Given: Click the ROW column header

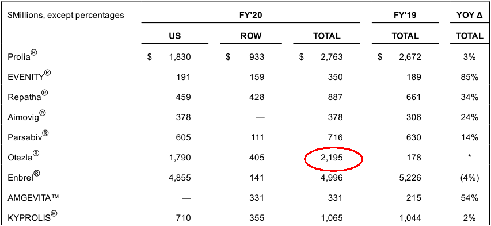Looking at the screenshot, I should point(251,36).
